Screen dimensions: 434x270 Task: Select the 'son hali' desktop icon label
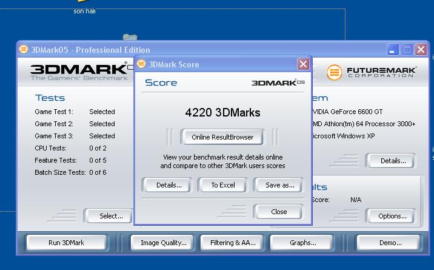84,11
